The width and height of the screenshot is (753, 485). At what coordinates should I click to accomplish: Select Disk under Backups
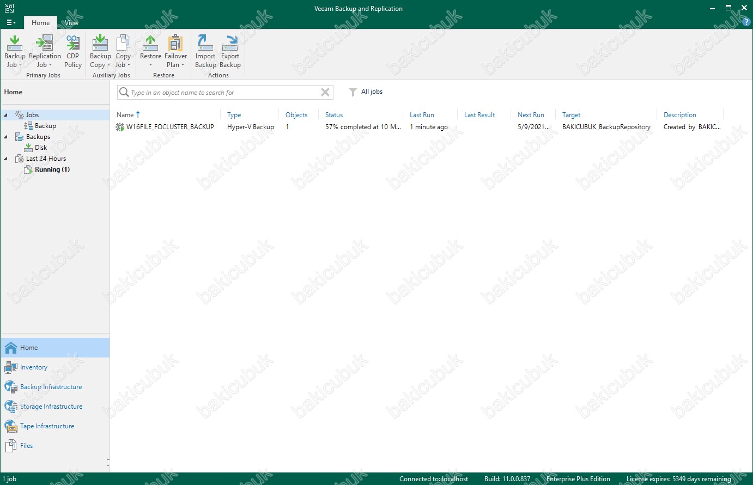pyautogui.click(x=41, y=148)
